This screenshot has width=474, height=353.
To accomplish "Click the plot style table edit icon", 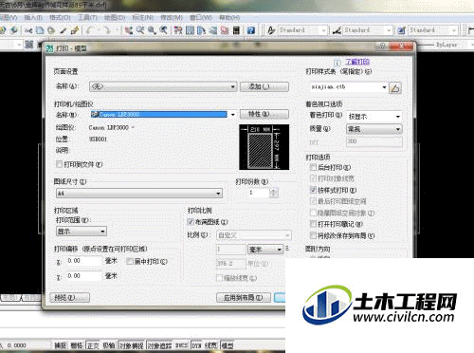I will pyautogui.click(x=395, y=88).
